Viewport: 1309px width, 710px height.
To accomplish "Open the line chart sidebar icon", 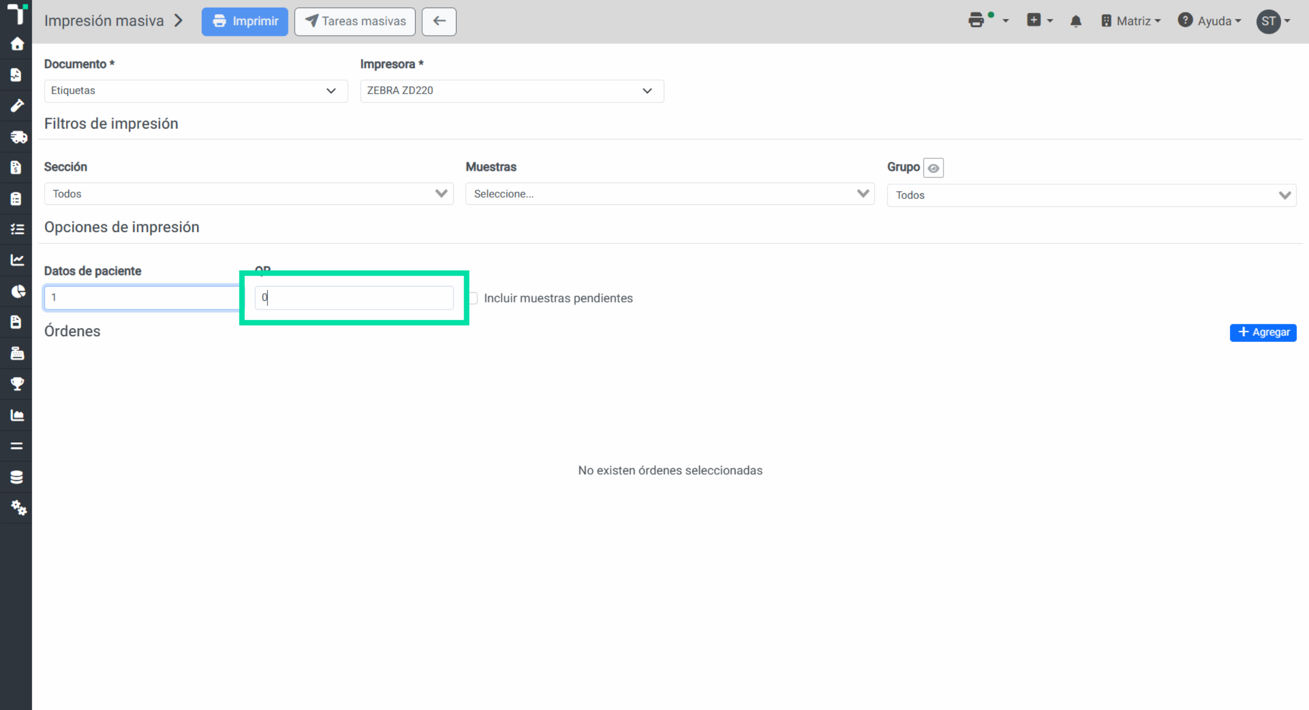I will pyautogui.click(x=17, y=260).
